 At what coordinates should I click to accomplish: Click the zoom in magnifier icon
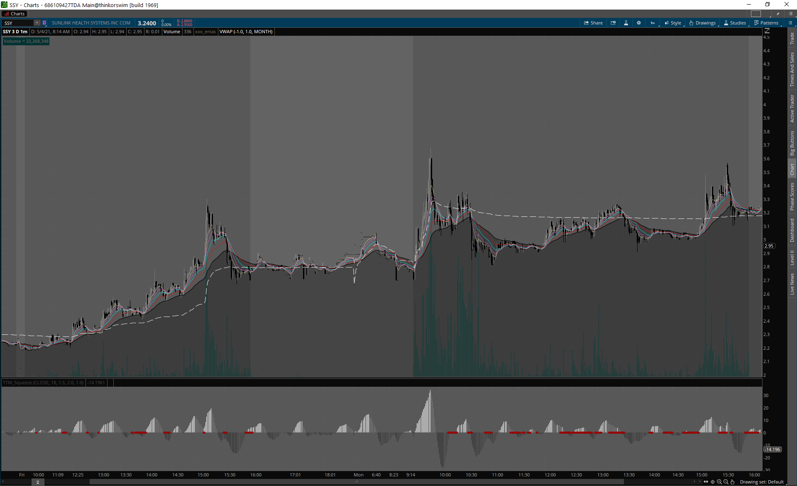(x=719, y=482)
